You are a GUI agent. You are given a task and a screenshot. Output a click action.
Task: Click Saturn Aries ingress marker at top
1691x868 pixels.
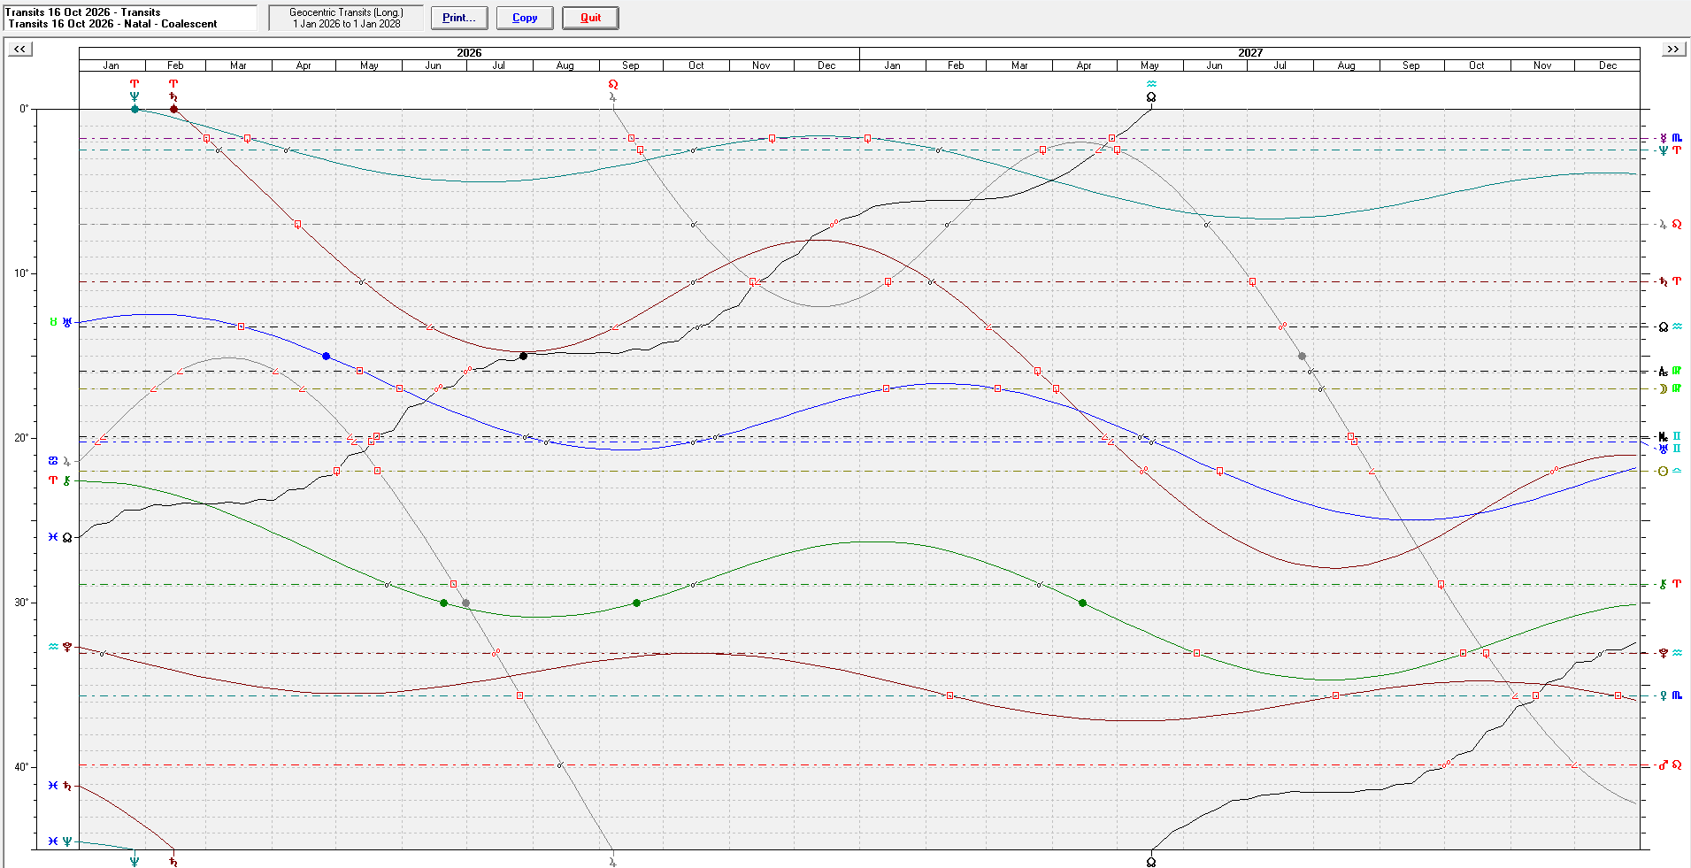pos(173,90)
